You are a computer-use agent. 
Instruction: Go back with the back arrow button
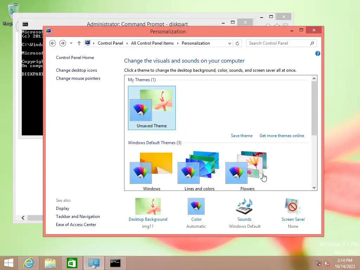click(x=53, y=43)
